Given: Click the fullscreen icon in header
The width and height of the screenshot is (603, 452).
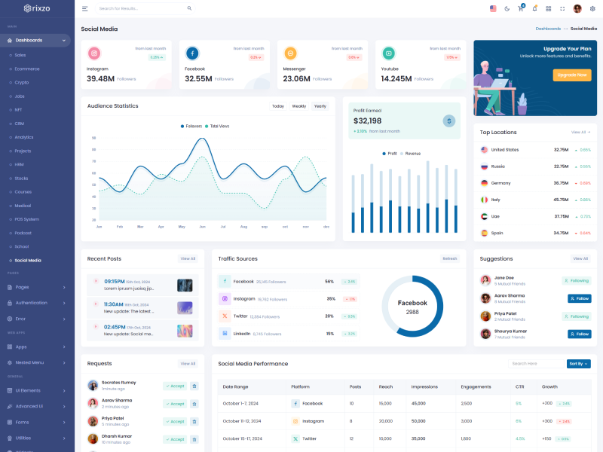Looking at the screenshot, I should [x=563, y=8].
